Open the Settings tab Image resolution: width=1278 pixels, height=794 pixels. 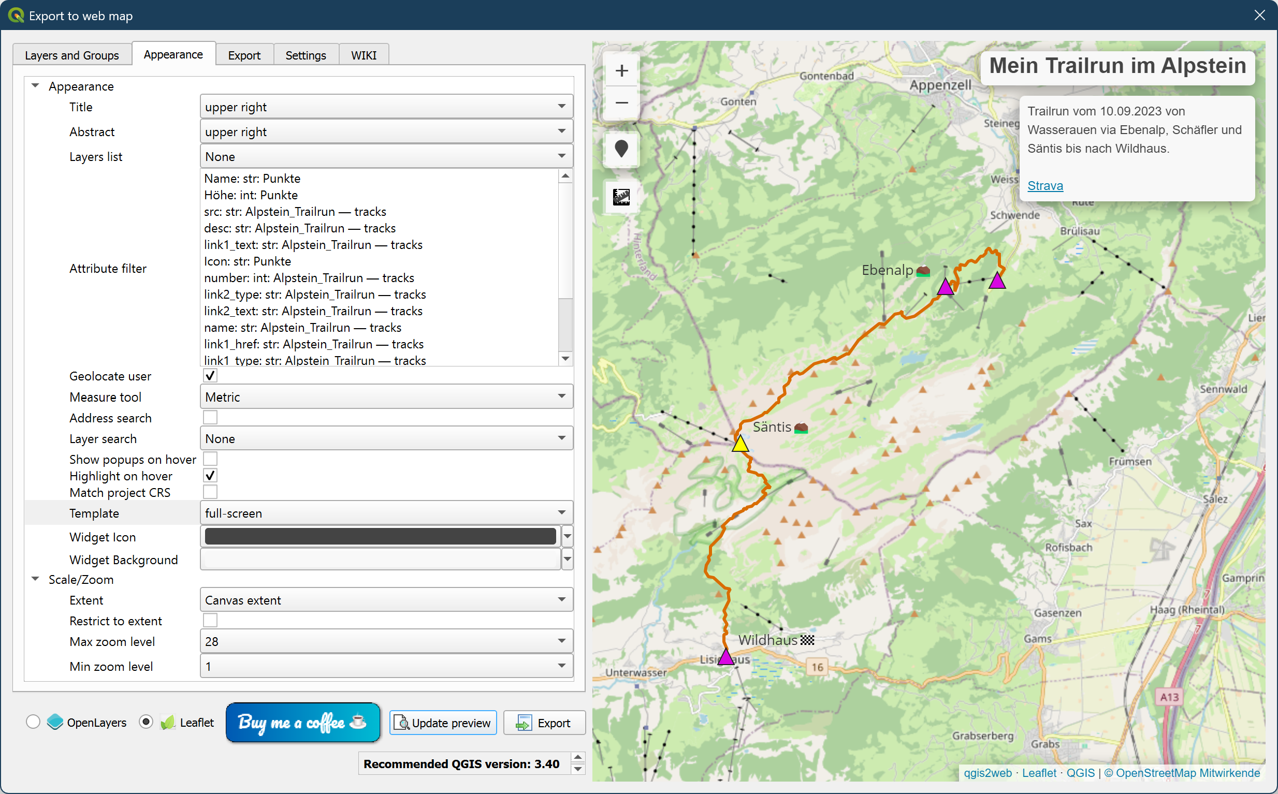pos(305,55)
